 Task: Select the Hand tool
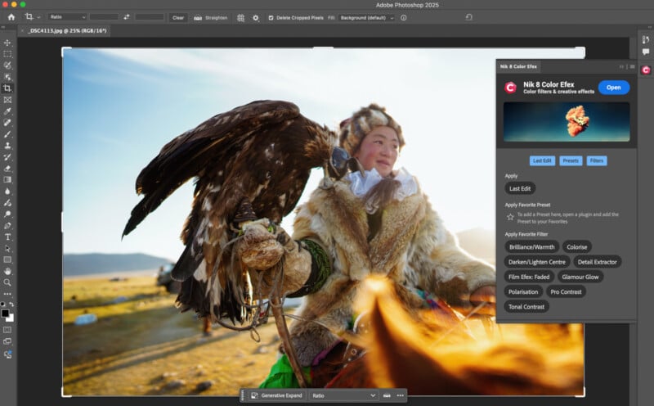[x=7, y=271]
